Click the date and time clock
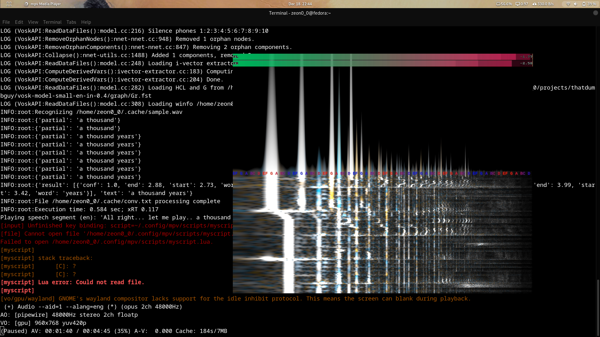The width and height of the screenshot is (600, 337). click(x=300, y=4)
